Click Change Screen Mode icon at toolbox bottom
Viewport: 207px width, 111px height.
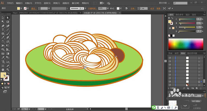[x=5, y=92]
